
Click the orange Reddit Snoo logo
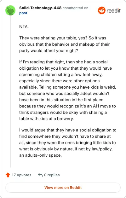pos(101,10)
